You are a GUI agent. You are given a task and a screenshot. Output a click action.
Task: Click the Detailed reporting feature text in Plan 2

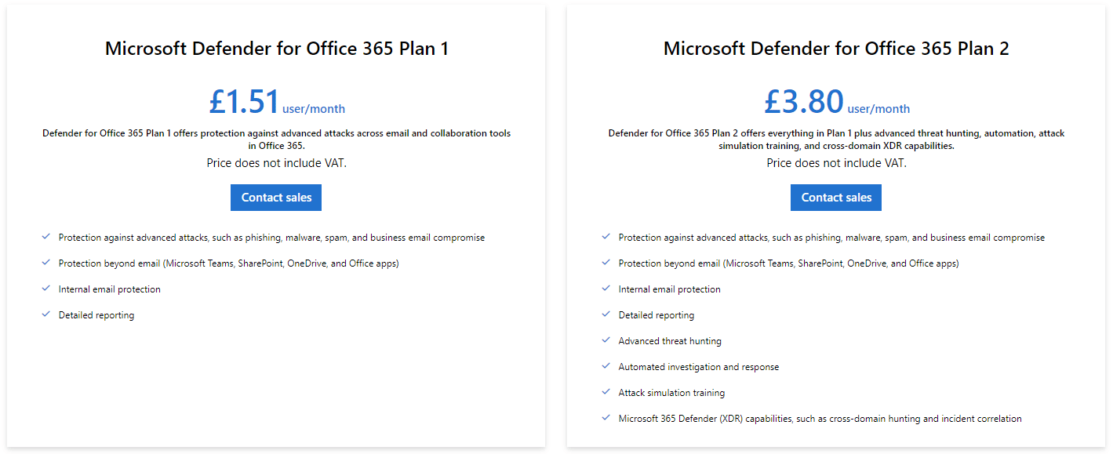point(656,314)
